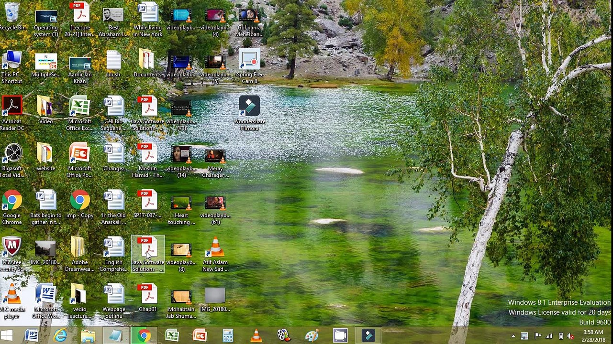Open Internet Explorer from the taskbar

click(60, 335)
